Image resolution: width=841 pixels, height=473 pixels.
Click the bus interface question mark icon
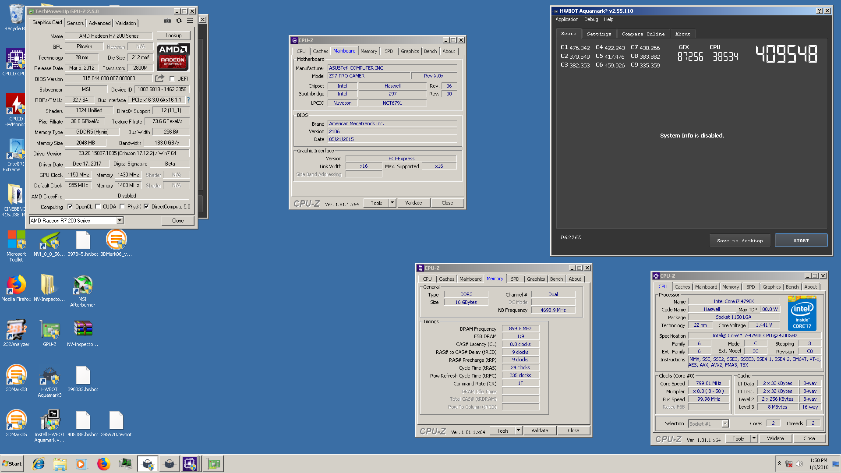coord(188,100)
